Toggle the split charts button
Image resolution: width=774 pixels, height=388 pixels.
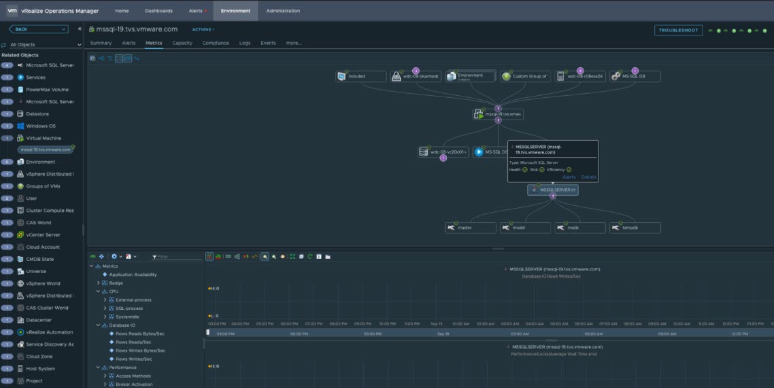(209, 257)
